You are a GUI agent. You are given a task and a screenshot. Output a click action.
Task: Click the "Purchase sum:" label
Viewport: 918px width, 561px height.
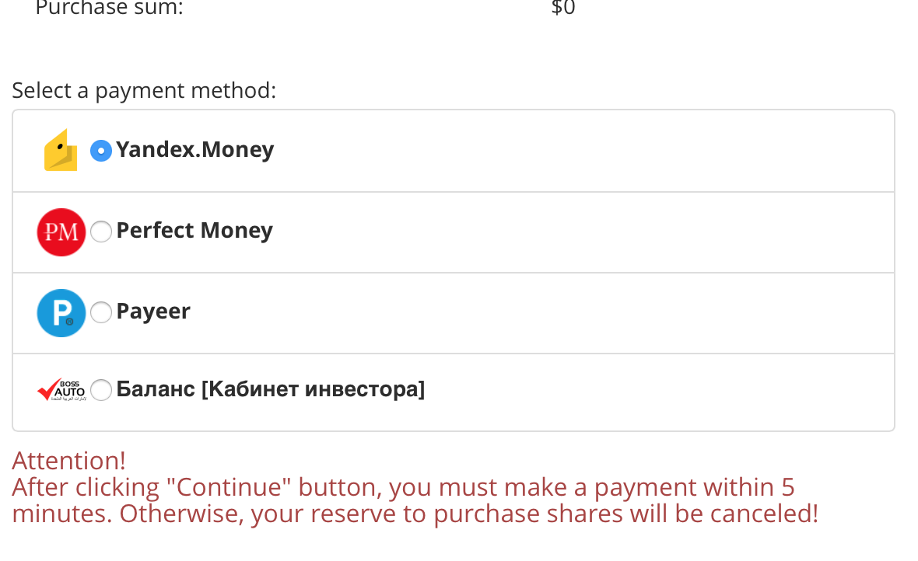pyautogui.click(x=109, y=9)
